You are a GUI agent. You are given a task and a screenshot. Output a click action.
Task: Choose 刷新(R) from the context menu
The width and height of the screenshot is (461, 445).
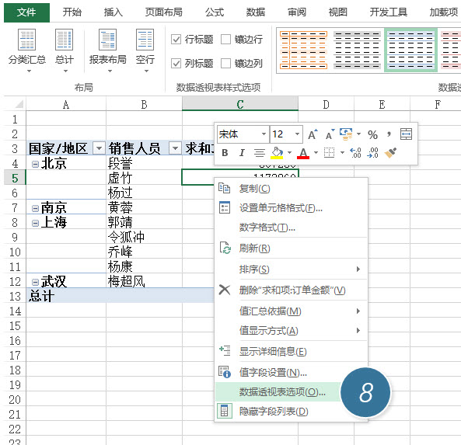click(291, 249)
